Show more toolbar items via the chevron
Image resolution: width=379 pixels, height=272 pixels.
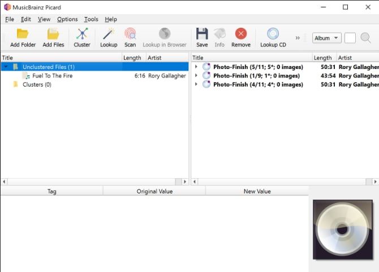pos(298,38)
